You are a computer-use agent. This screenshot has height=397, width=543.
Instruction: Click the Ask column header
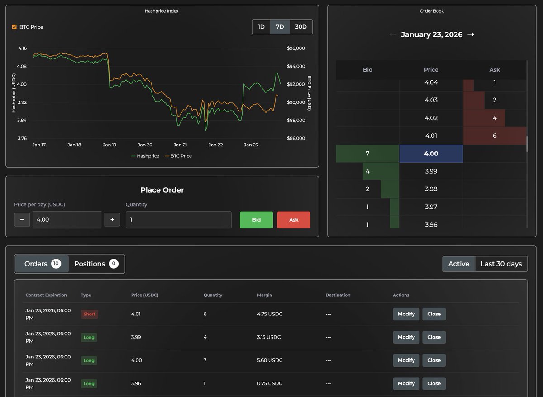click(495, 70)
